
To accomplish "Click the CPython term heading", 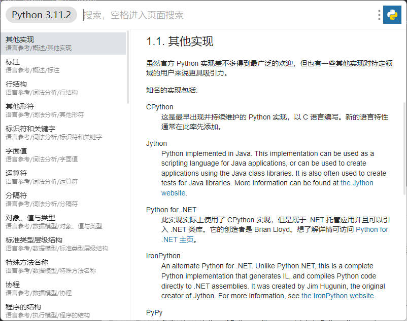I will click(x=160, y=107).
